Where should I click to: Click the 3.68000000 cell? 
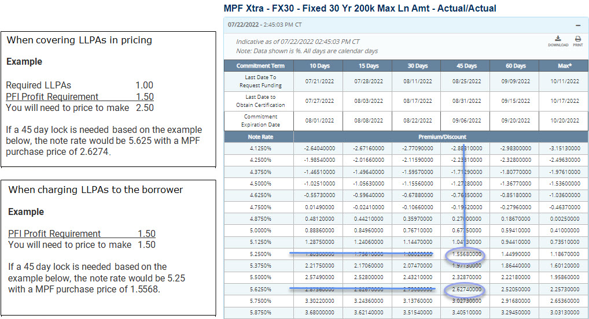[319, 313]
